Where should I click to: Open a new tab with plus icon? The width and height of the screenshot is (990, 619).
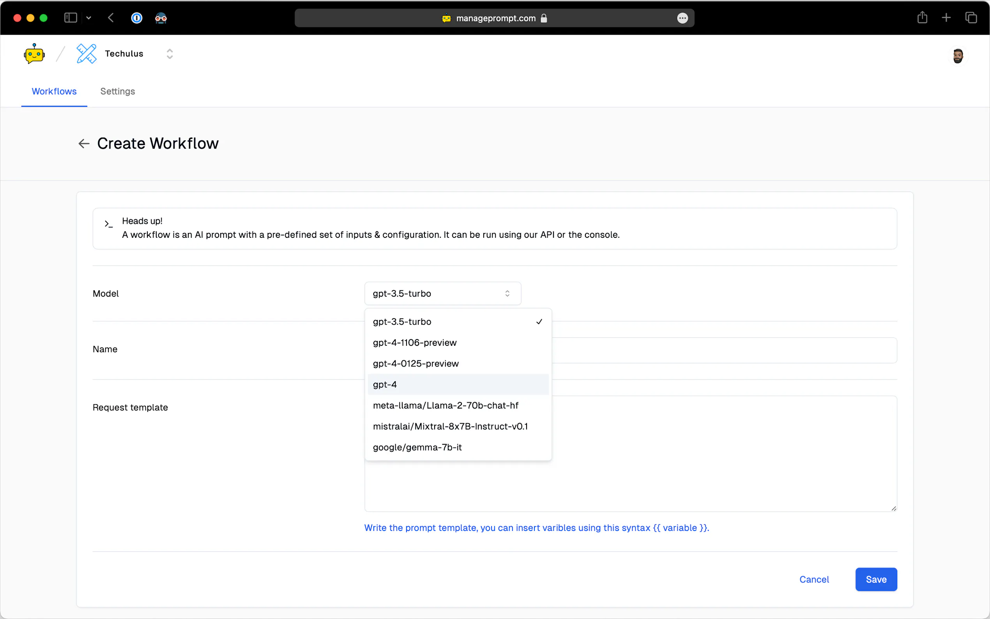[x=946, y=18]
